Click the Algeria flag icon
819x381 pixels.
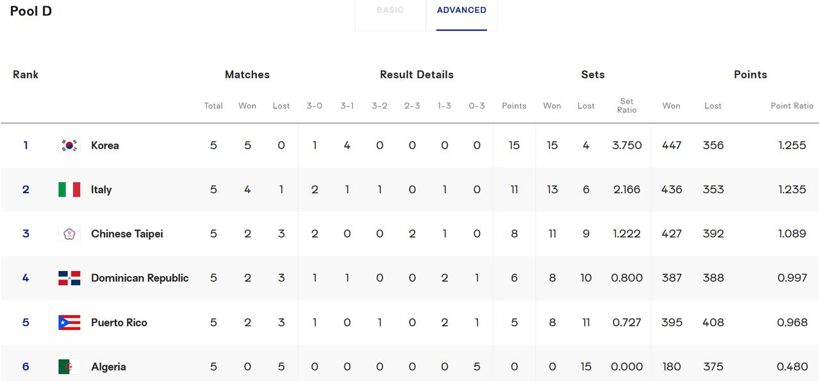coord(69,367)
